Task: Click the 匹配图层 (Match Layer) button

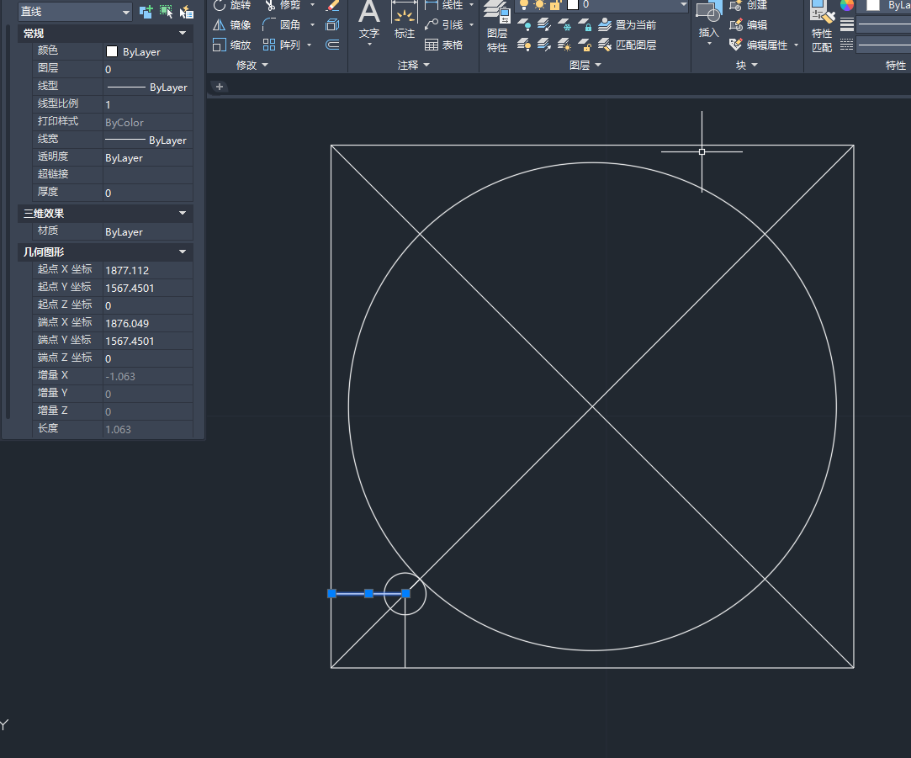Action: (628, 45)
